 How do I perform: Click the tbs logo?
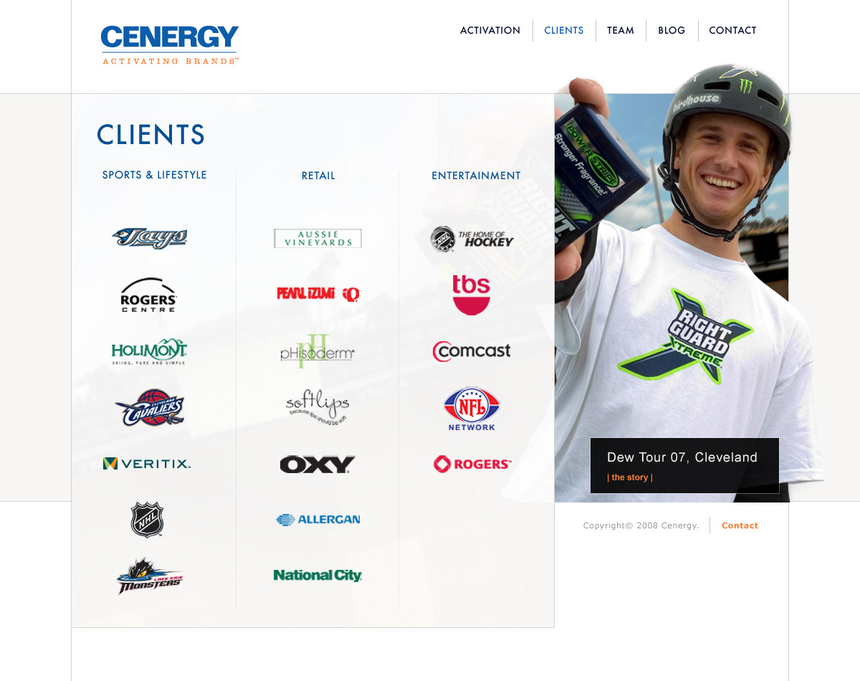(471, 295)
